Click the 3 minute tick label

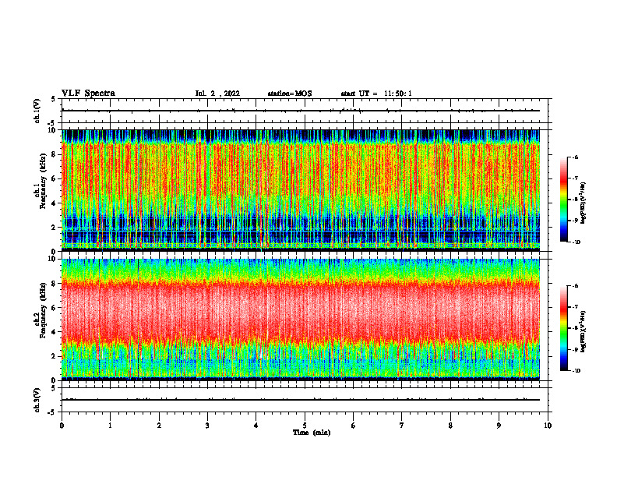(207, 426)
